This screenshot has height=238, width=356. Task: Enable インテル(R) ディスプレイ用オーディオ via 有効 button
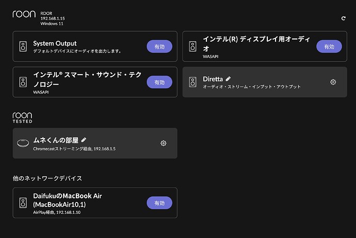(329, 46)
